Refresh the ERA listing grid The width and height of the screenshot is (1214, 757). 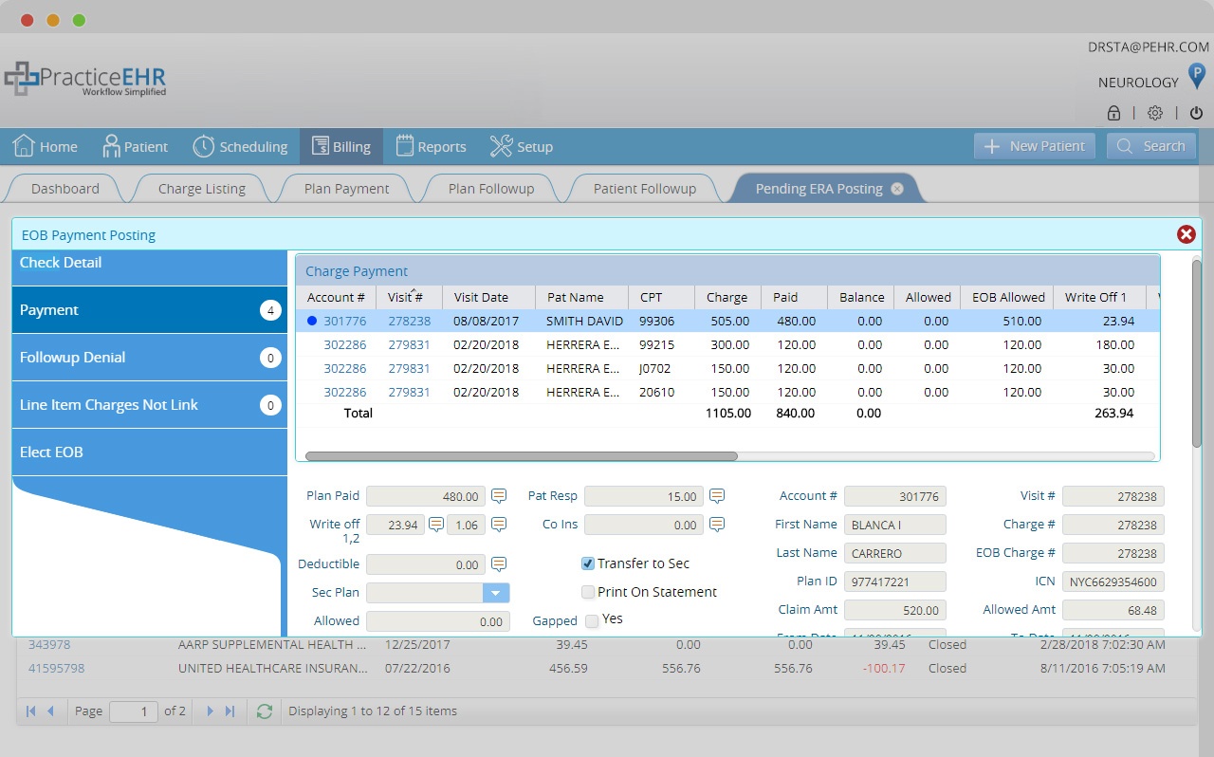(265, 711)
